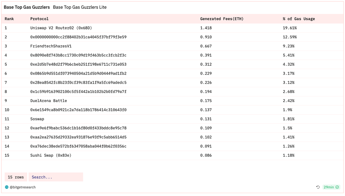Select the DuelArena Battle protocol cell

point(49,101)
